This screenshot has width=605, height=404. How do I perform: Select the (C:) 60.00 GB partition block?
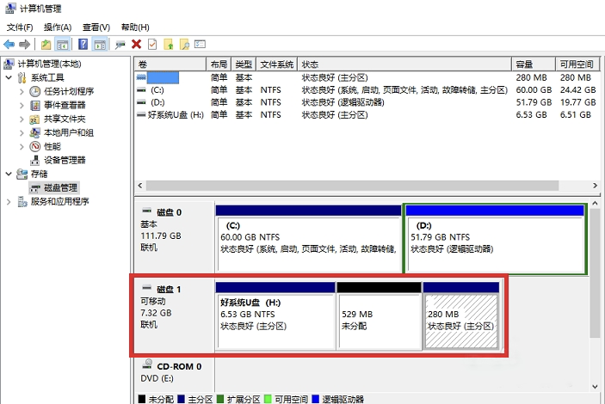coord(308,238)
